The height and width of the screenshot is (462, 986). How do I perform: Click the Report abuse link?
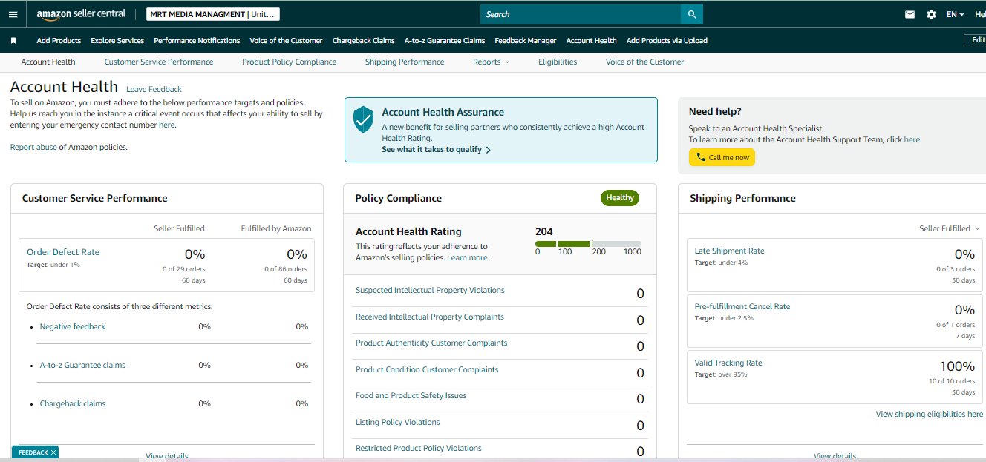33,147
